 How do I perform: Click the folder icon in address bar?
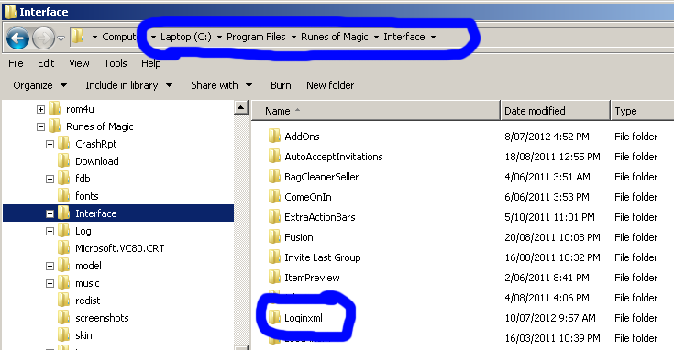[x=78, y=37]
